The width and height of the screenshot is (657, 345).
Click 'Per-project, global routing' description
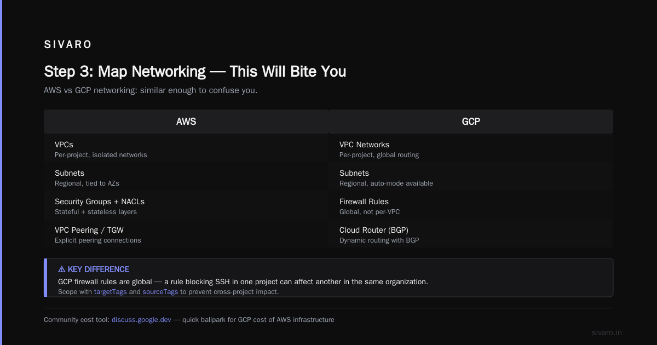379,155
